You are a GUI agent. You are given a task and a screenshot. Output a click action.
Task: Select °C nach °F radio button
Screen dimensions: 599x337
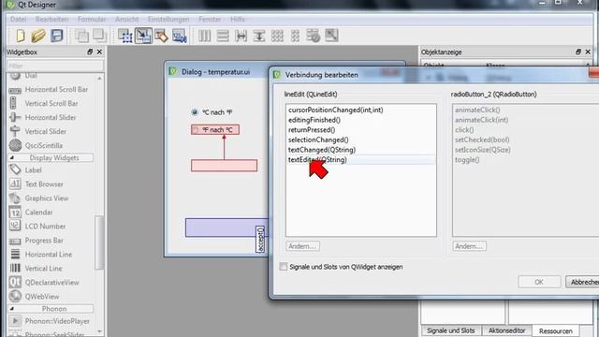212,112
